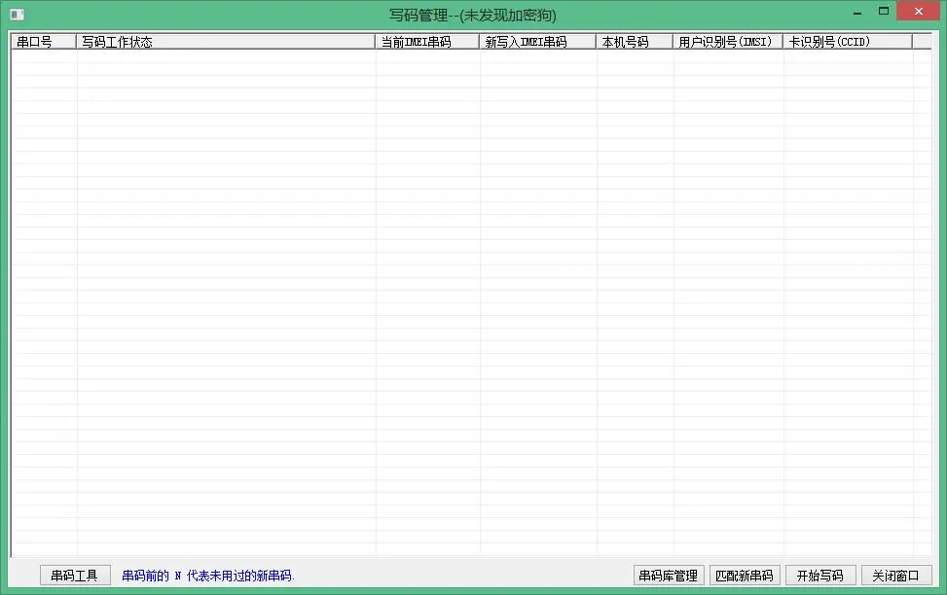
Task: Click the hint text 串码前的 N 代表未用过的新串码
Action: 207,576
